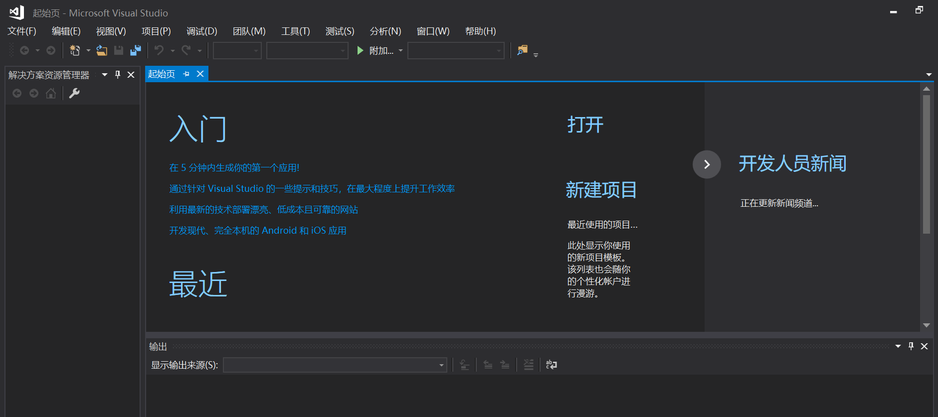Click the start page vertical scrollbar thumb

point(927,164)
